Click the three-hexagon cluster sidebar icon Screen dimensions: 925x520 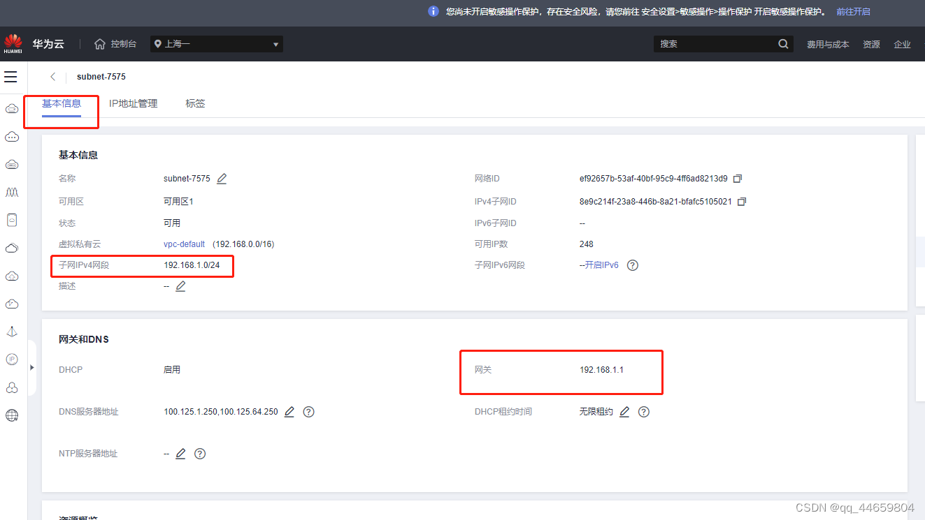11,387
